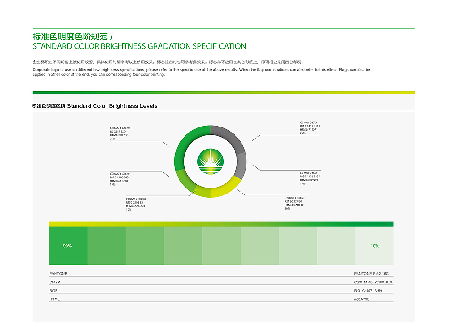Click the 'PANTONE' row label on the left

tap(58, 274)
